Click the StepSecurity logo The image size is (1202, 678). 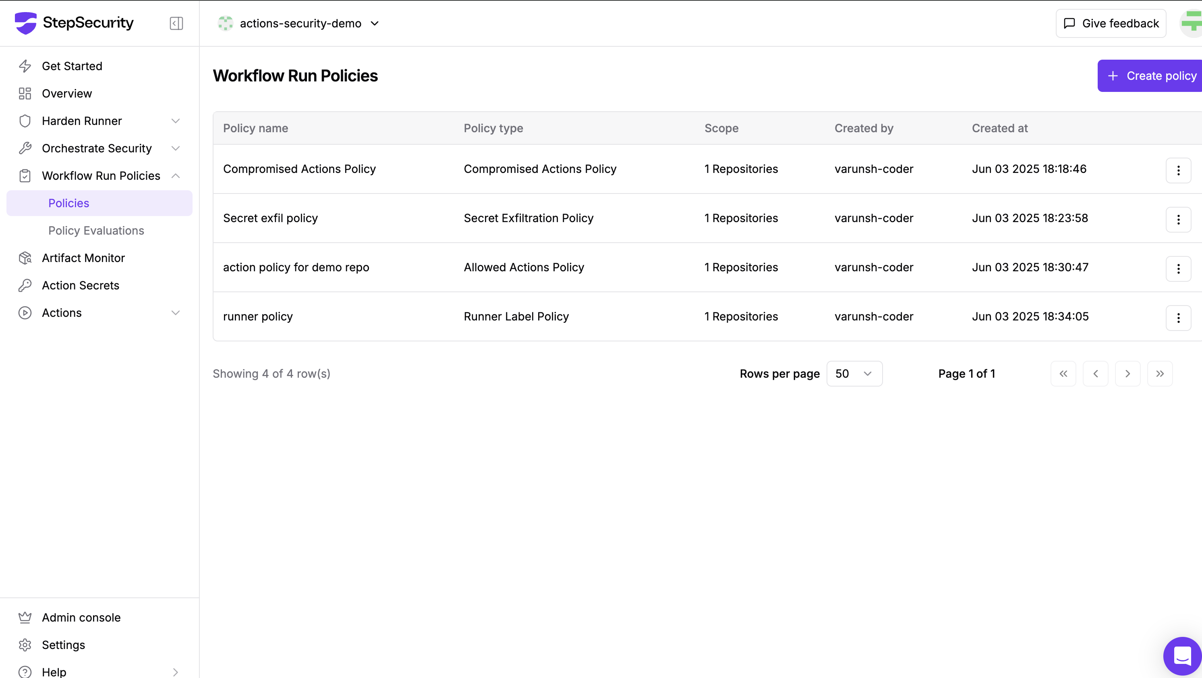click(74, 23)
